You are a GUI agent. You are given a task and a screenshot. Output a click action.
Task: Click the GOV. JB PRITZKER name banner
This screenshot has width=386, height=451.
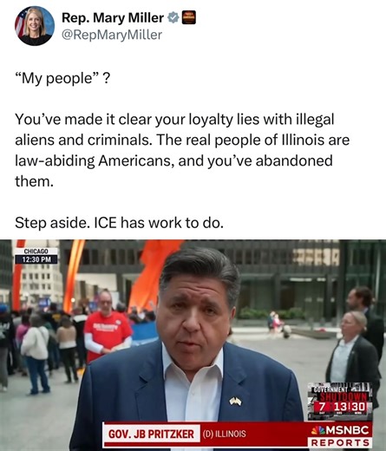[152, 434]
